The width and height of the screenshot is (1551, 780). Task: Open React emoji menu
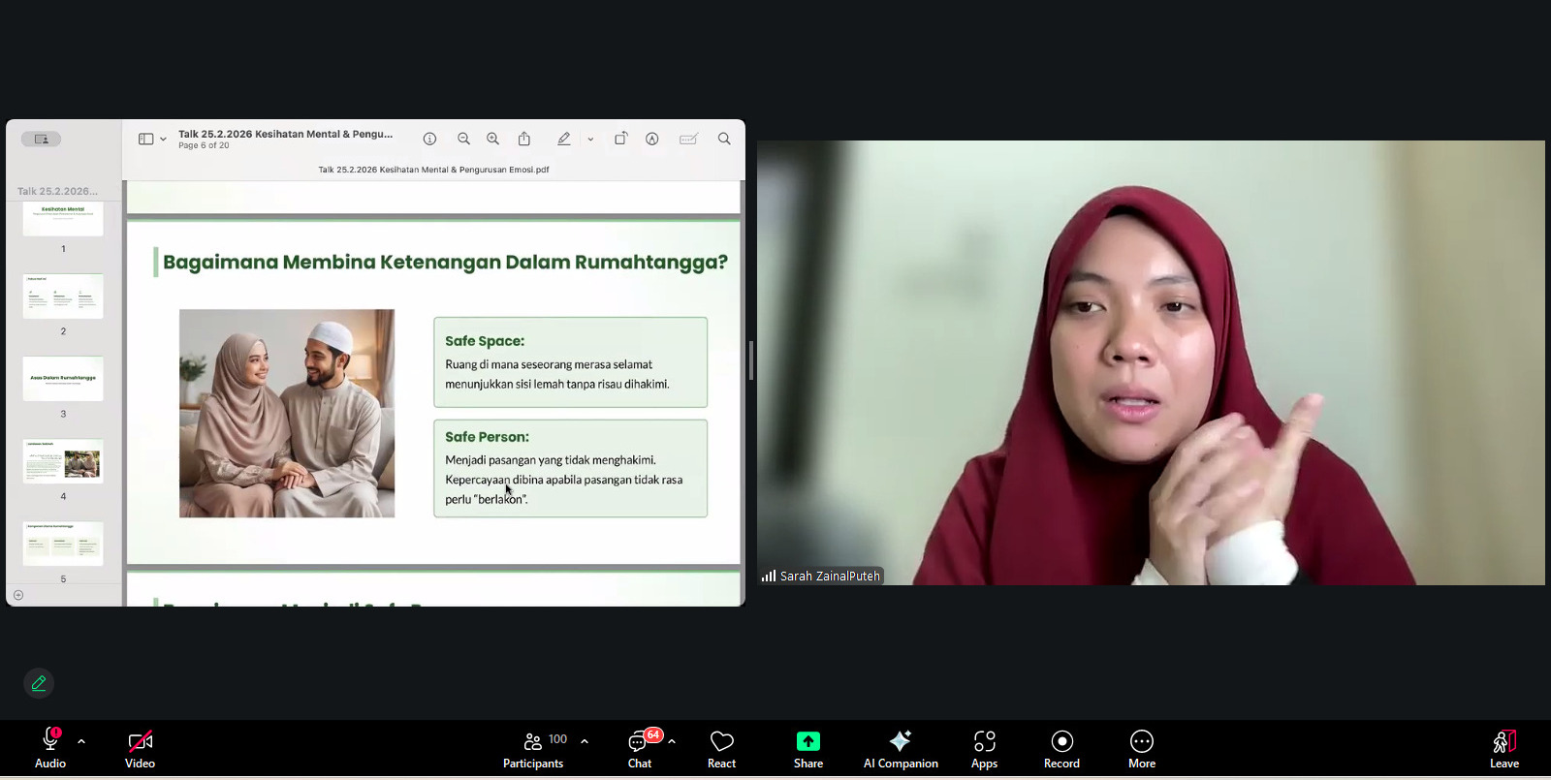tap(721, 748)
